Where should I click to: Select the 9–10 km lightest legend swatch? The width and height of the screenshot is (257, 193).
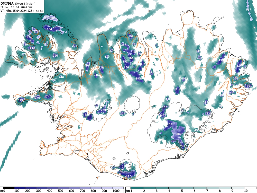coord(238,188)
